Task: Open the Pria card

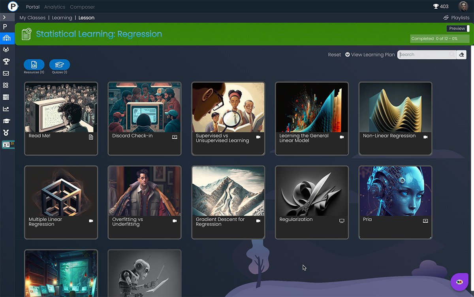Action: (395, 202)
